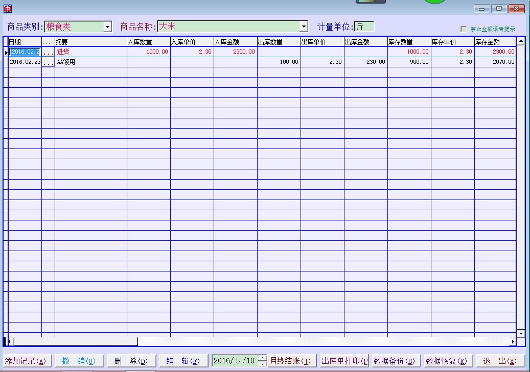Click the ellipsis button in the AA领用 row
Screen dimensions: 530x372
(49, 62)
